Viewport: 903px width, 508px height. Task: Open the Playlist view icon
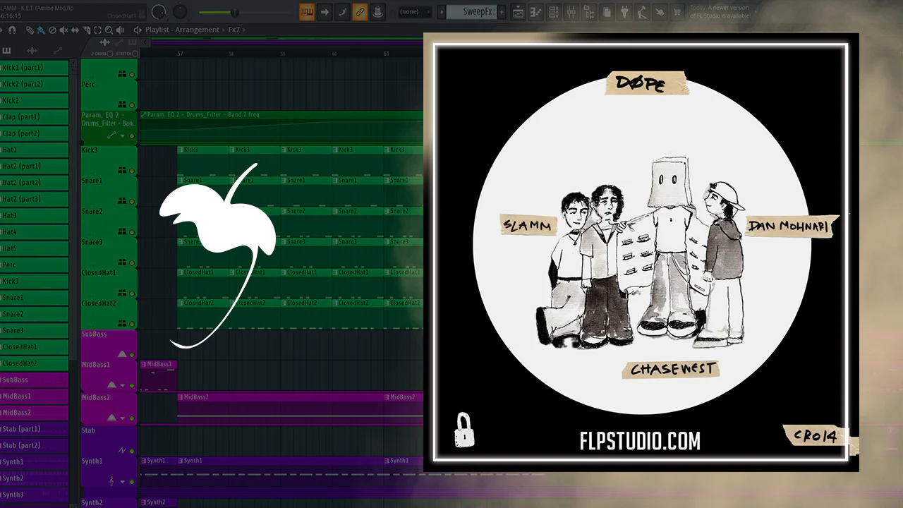point(519,11)
